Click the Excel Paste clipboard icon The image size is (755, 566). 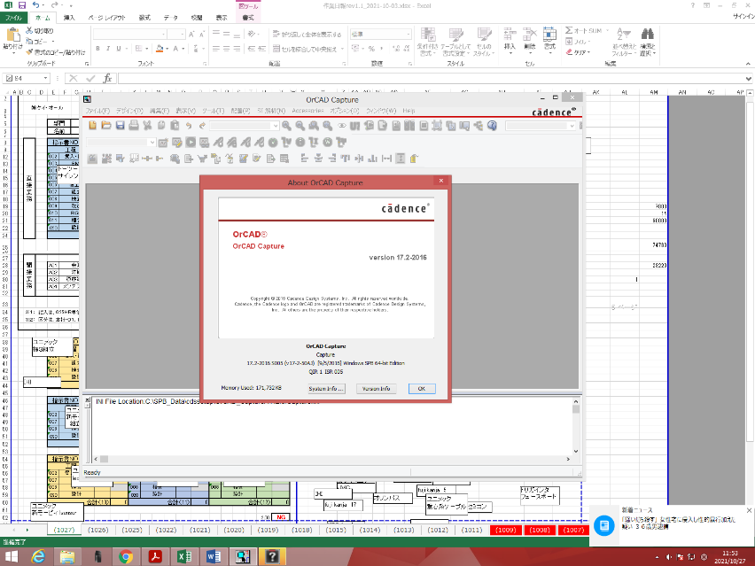[12, 35]
